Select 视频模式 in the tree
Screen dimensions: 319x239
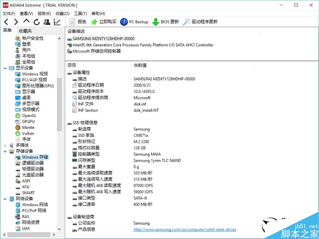tap(27, 110)
